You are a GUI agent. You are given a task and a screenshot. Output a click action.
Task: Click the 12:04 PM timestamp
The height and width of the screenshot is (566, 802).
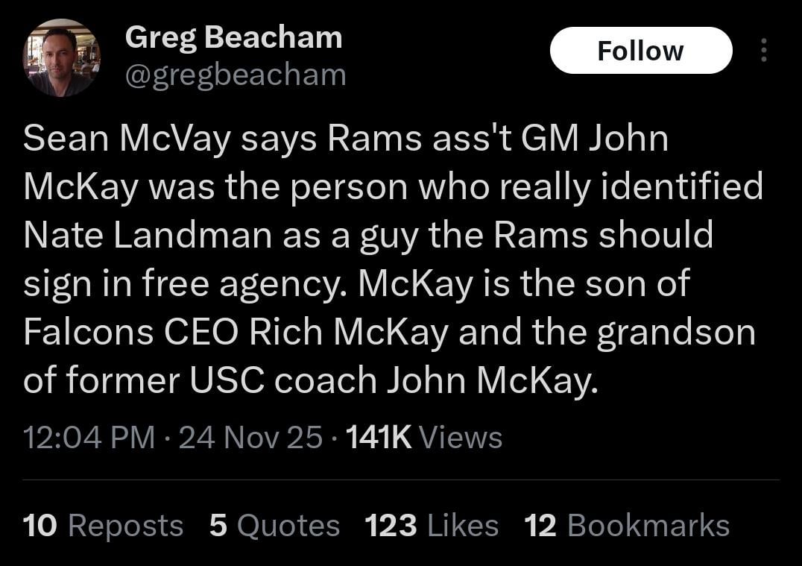click(x=89, y=438)
